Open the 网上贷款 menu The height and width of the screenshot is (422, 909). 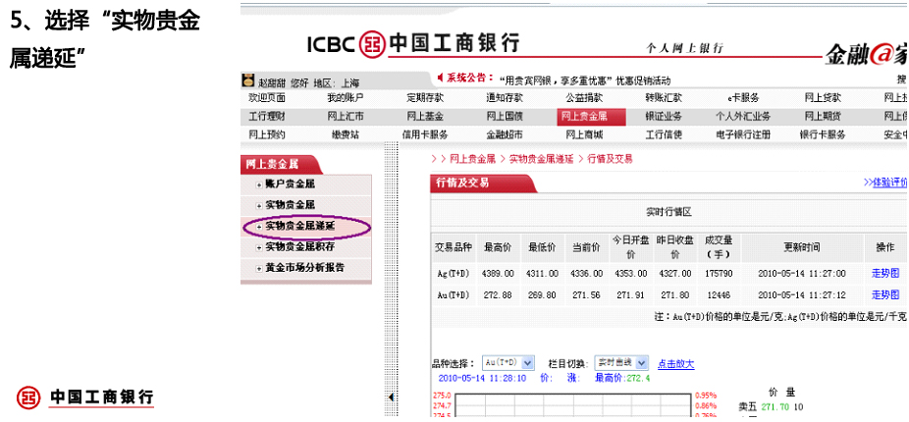pyautogui.click(x=823, y=98)
